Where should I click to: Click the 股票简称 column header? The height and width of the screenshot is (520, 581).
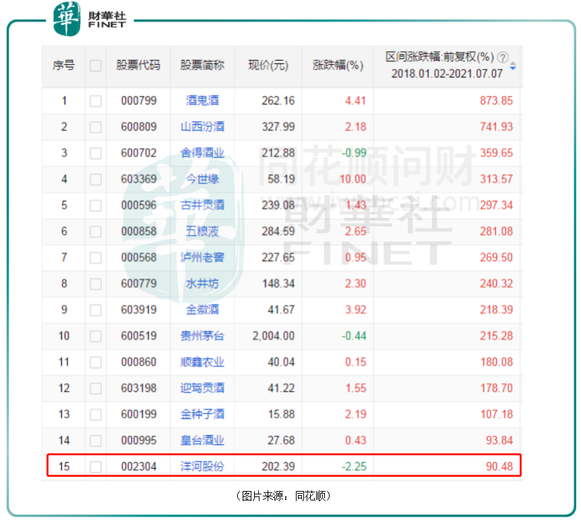[x=202, y=65]
